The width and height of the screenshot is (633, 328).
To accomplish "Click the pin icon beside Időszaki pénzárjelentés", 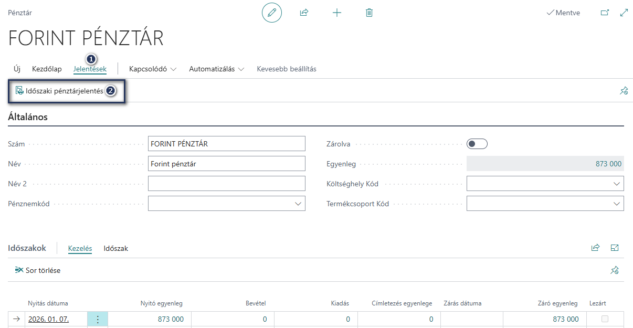I will pyautogui.click(x=624, y=91).
